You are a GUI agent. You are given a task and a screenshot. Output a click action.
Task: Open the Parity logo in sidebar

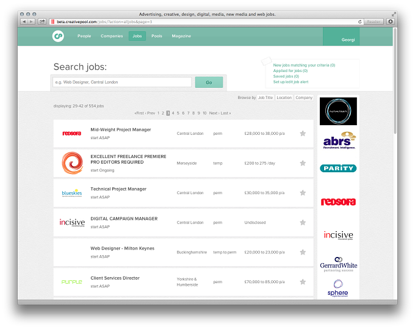(x=338, y=168)
